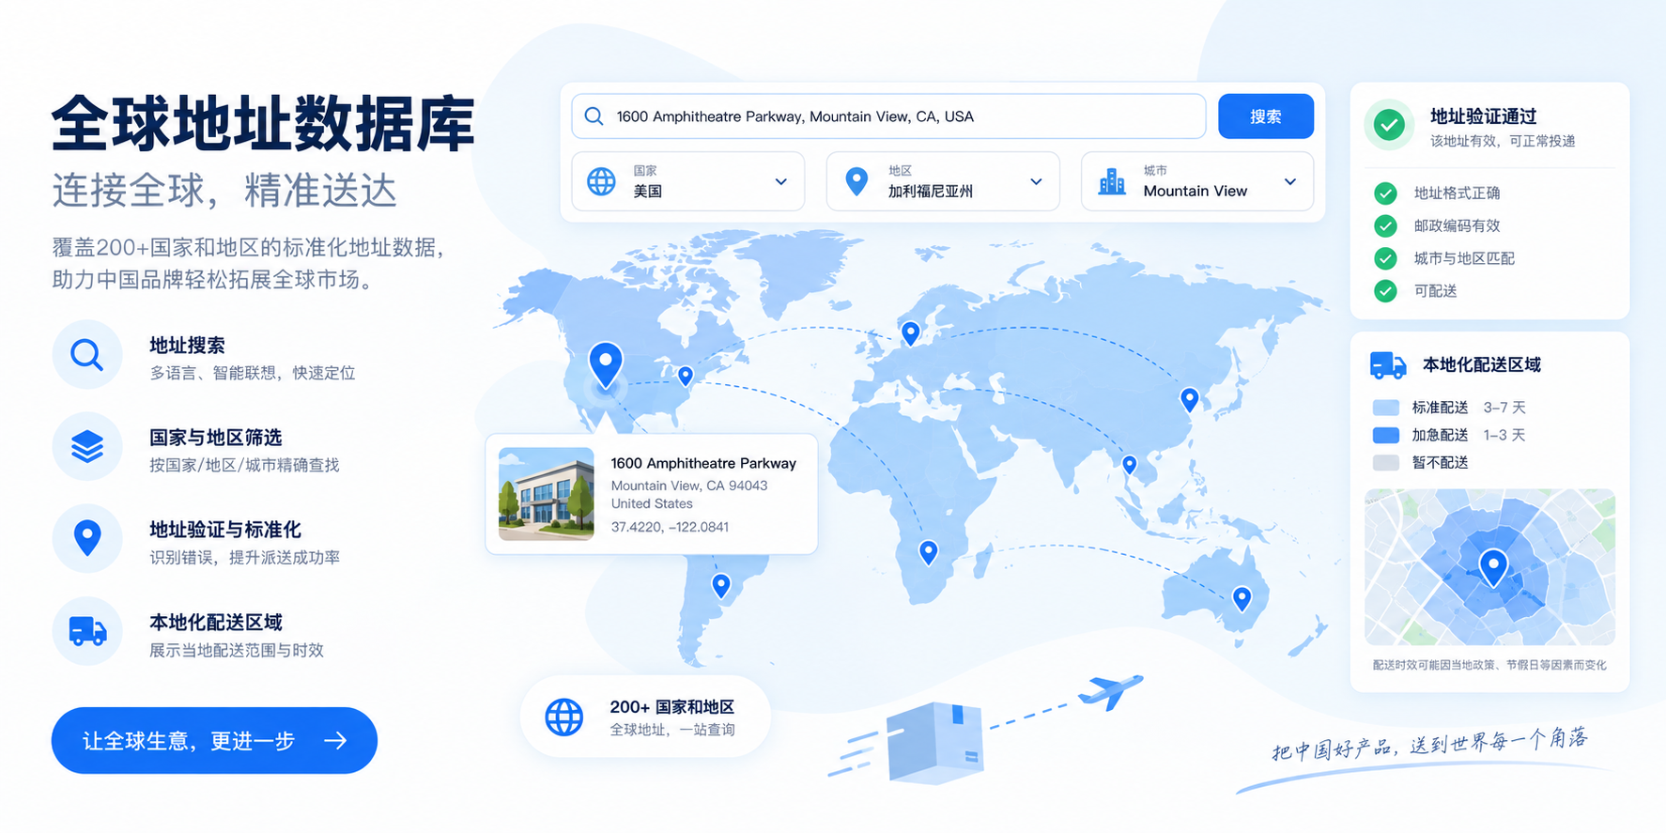1666x833 pixels.
Task: Click the delivery zone minimap
Action: [1489, 566]
